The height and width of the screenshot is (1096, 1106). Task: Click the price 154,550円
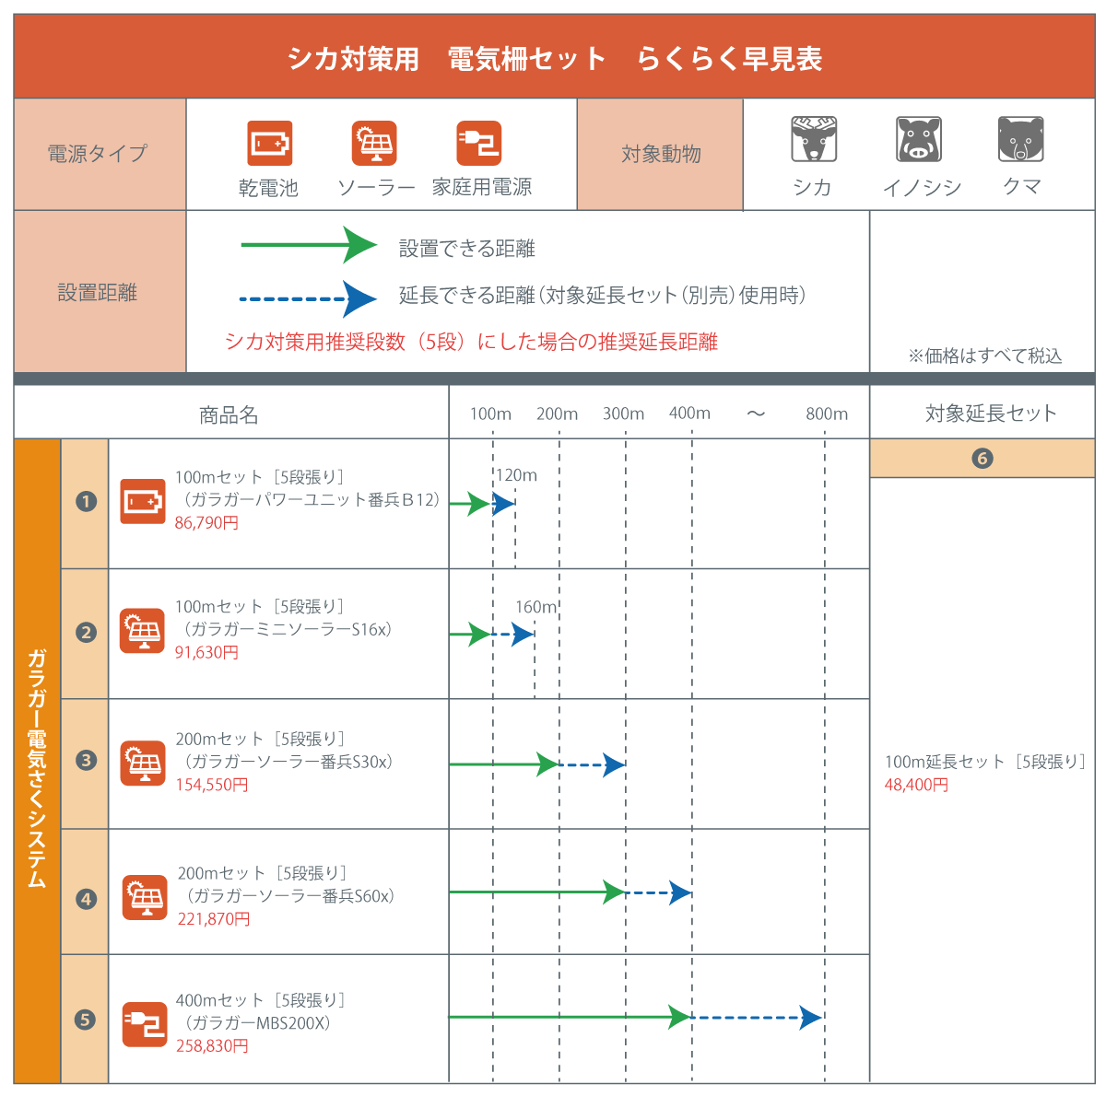tap(212, 785)
